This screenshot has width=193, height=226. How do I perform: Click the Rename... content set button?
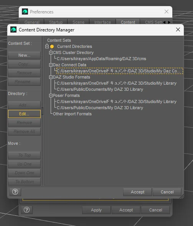pyautogui.click(x=24, y=82)
